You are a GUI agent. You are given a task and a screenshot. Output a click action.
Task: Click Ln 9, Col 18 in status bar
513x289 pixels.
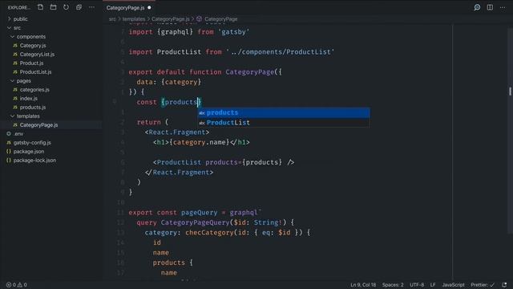point(363,285)
